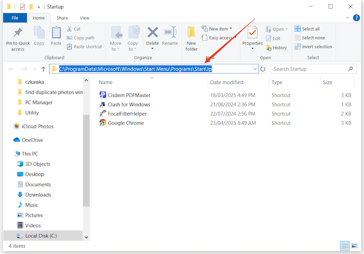Sort by Date modified column header
This screenshot has height=254, width=364.
coord(227,82)
